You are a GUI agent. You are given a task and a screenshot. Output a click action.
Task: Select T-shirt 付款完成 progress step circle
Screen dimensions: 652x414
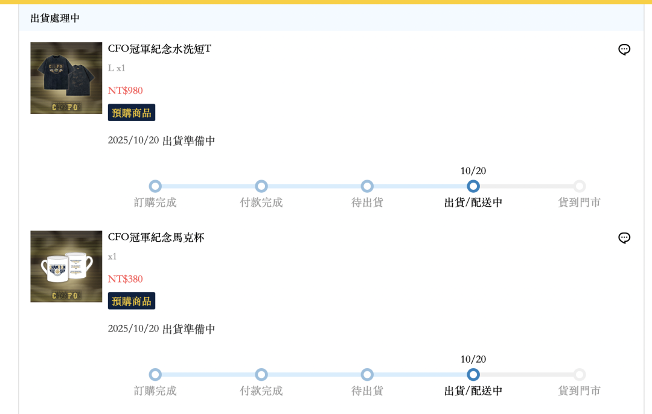pyautogui.click(x=261, y=186)
